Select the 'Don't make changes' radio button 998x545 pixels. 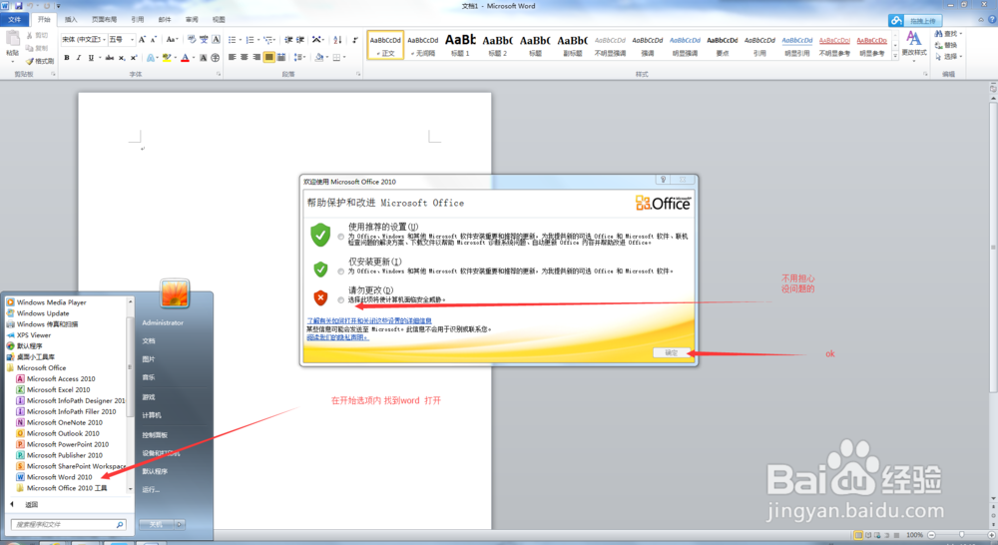pyautogui.click(x=341, y=299)
